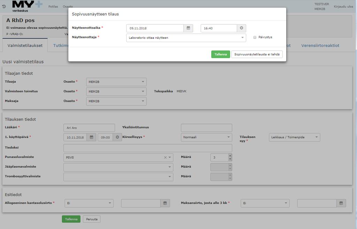
Task: Click Allogeeninen kantasolusiirto date input
Action: (141, 203)
